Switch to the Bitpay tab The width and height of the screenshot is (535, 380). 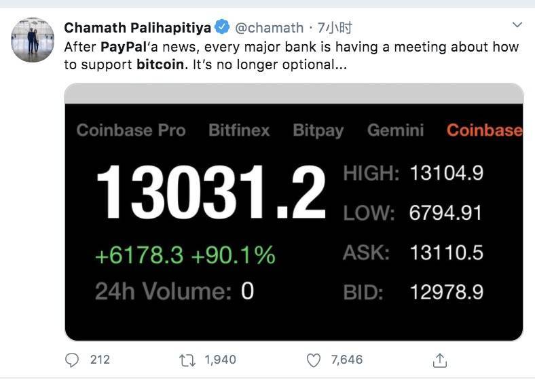(318, 130)
